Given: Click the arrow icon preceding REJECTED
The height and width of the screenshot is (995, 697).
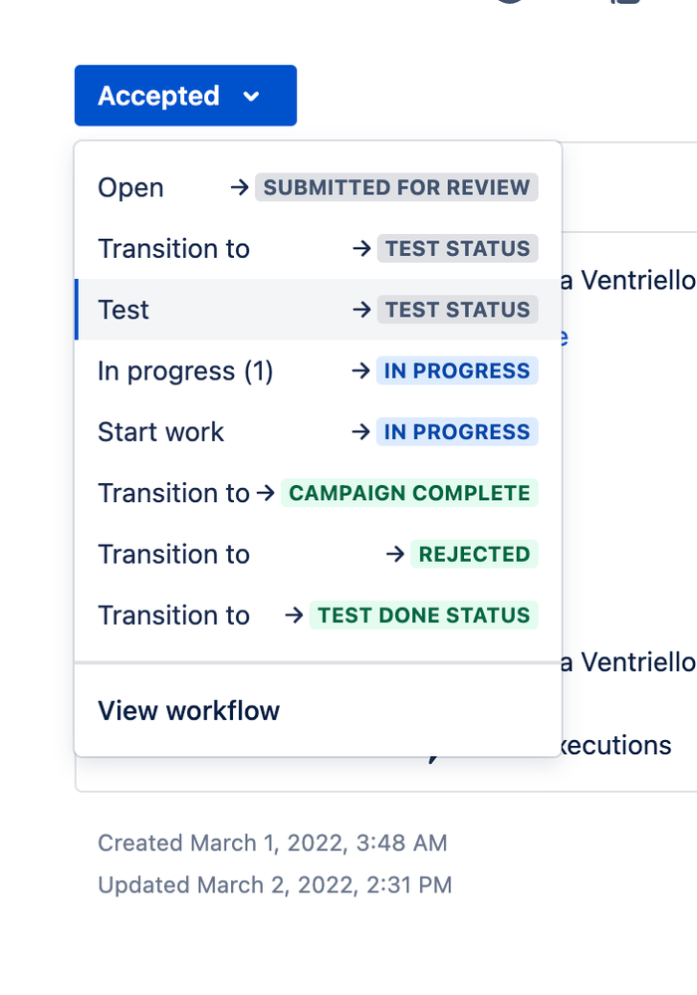Looking at the screenshot, I should point(397,554).
